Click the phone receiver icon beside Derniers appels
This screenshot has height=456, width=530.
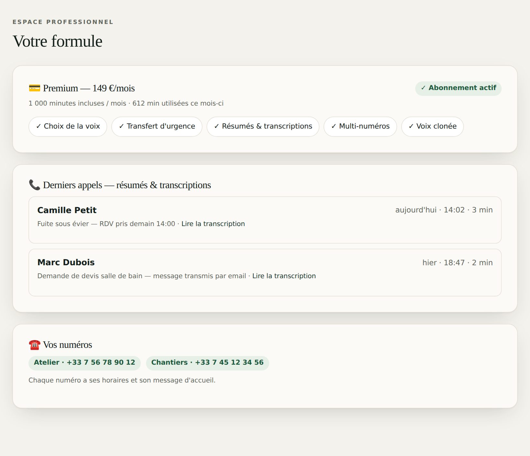[34, 185]
